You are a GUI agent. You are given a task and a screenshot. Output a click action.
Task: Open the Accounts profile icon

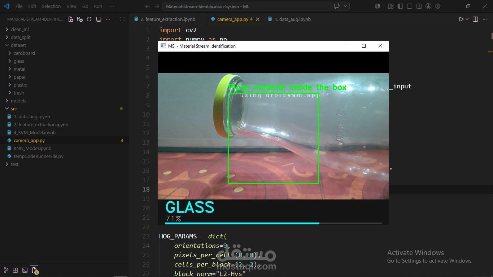tap(428, 6)
